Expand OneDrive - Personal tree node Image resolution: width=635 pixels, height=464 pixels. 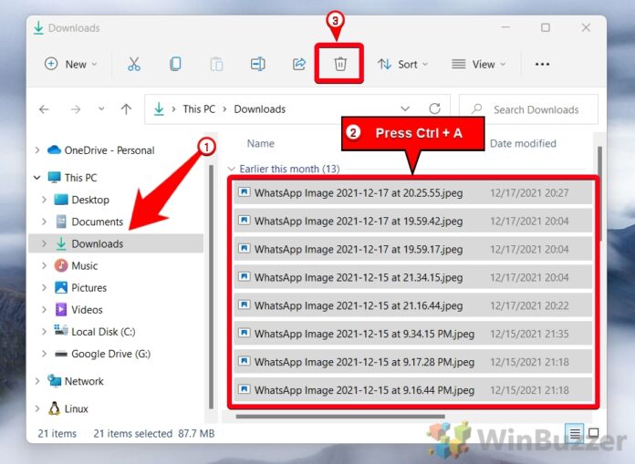point(37,150)
